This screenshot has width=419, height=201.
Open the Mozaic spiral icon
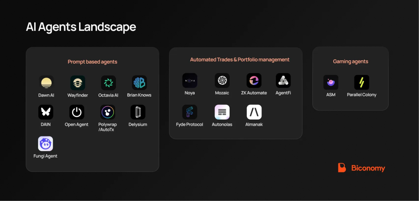(222, 81)
